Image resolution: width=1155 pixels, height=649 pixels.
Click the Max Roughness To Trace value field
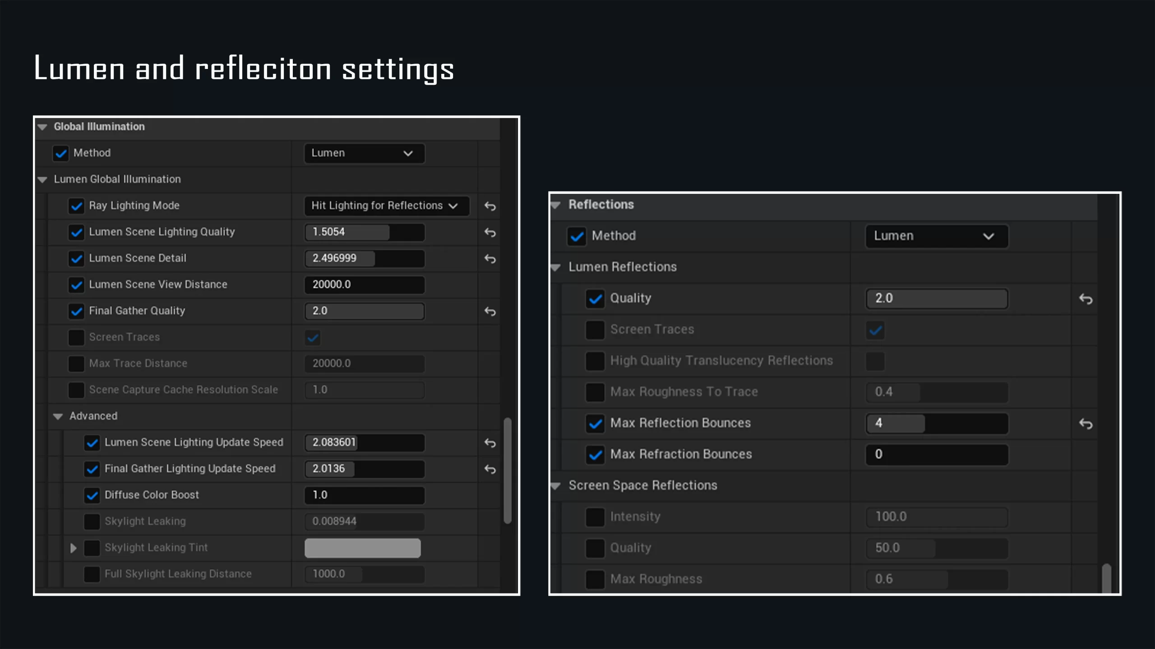click(937, 392)
